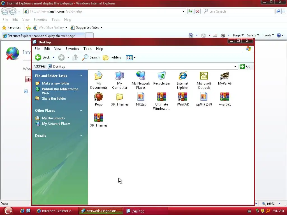Click the Start button on taskbar
The image size is (287, 215).
8,211
